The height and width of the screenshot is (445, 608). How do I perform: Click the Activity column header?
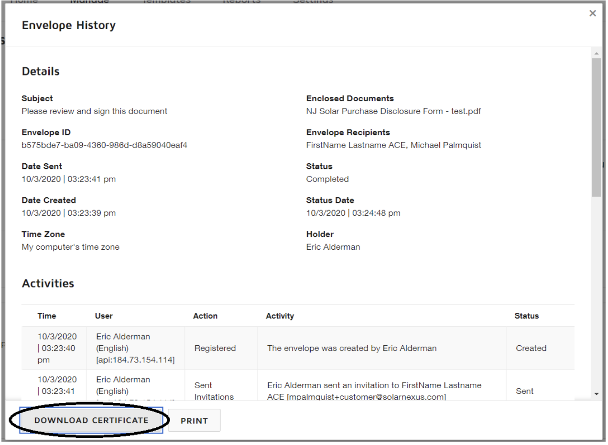280,316
